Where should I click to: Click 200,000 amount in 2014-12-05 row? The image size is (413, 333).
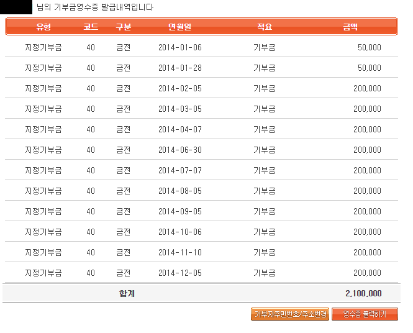(x=367, y=273)
